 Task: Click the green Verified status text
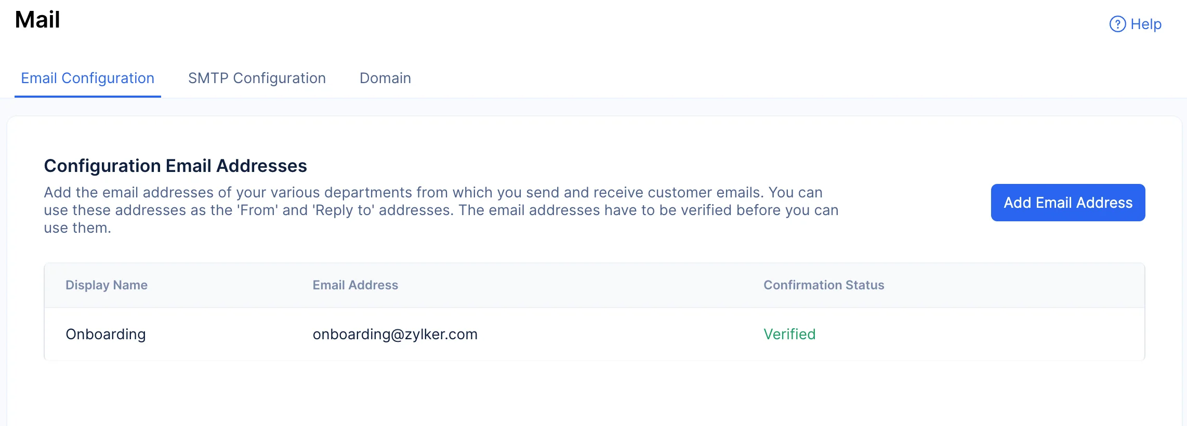click(x=789, y=334)
